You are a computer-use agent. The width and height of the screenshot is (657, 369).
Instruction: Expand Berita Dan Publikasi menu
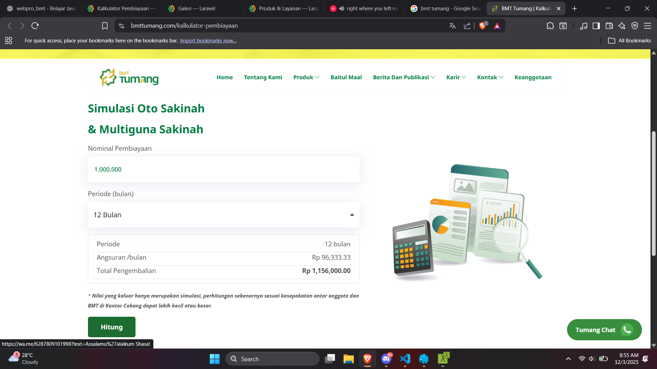coord(404,77)
